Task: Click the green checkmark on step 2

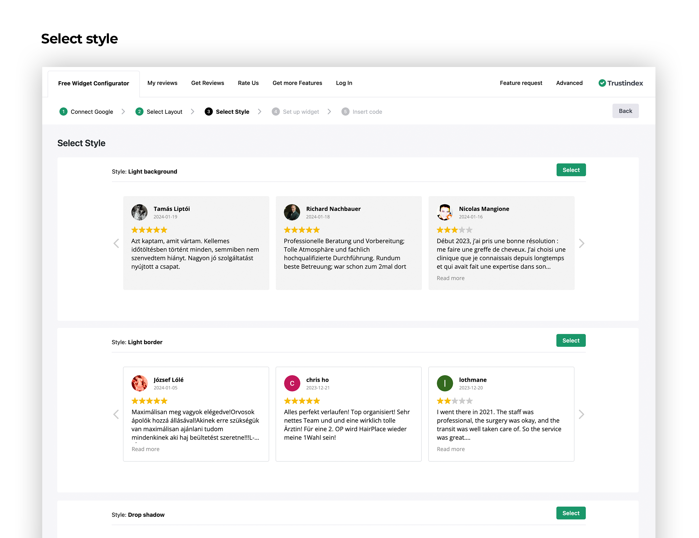Action: (x=139, y=111)
